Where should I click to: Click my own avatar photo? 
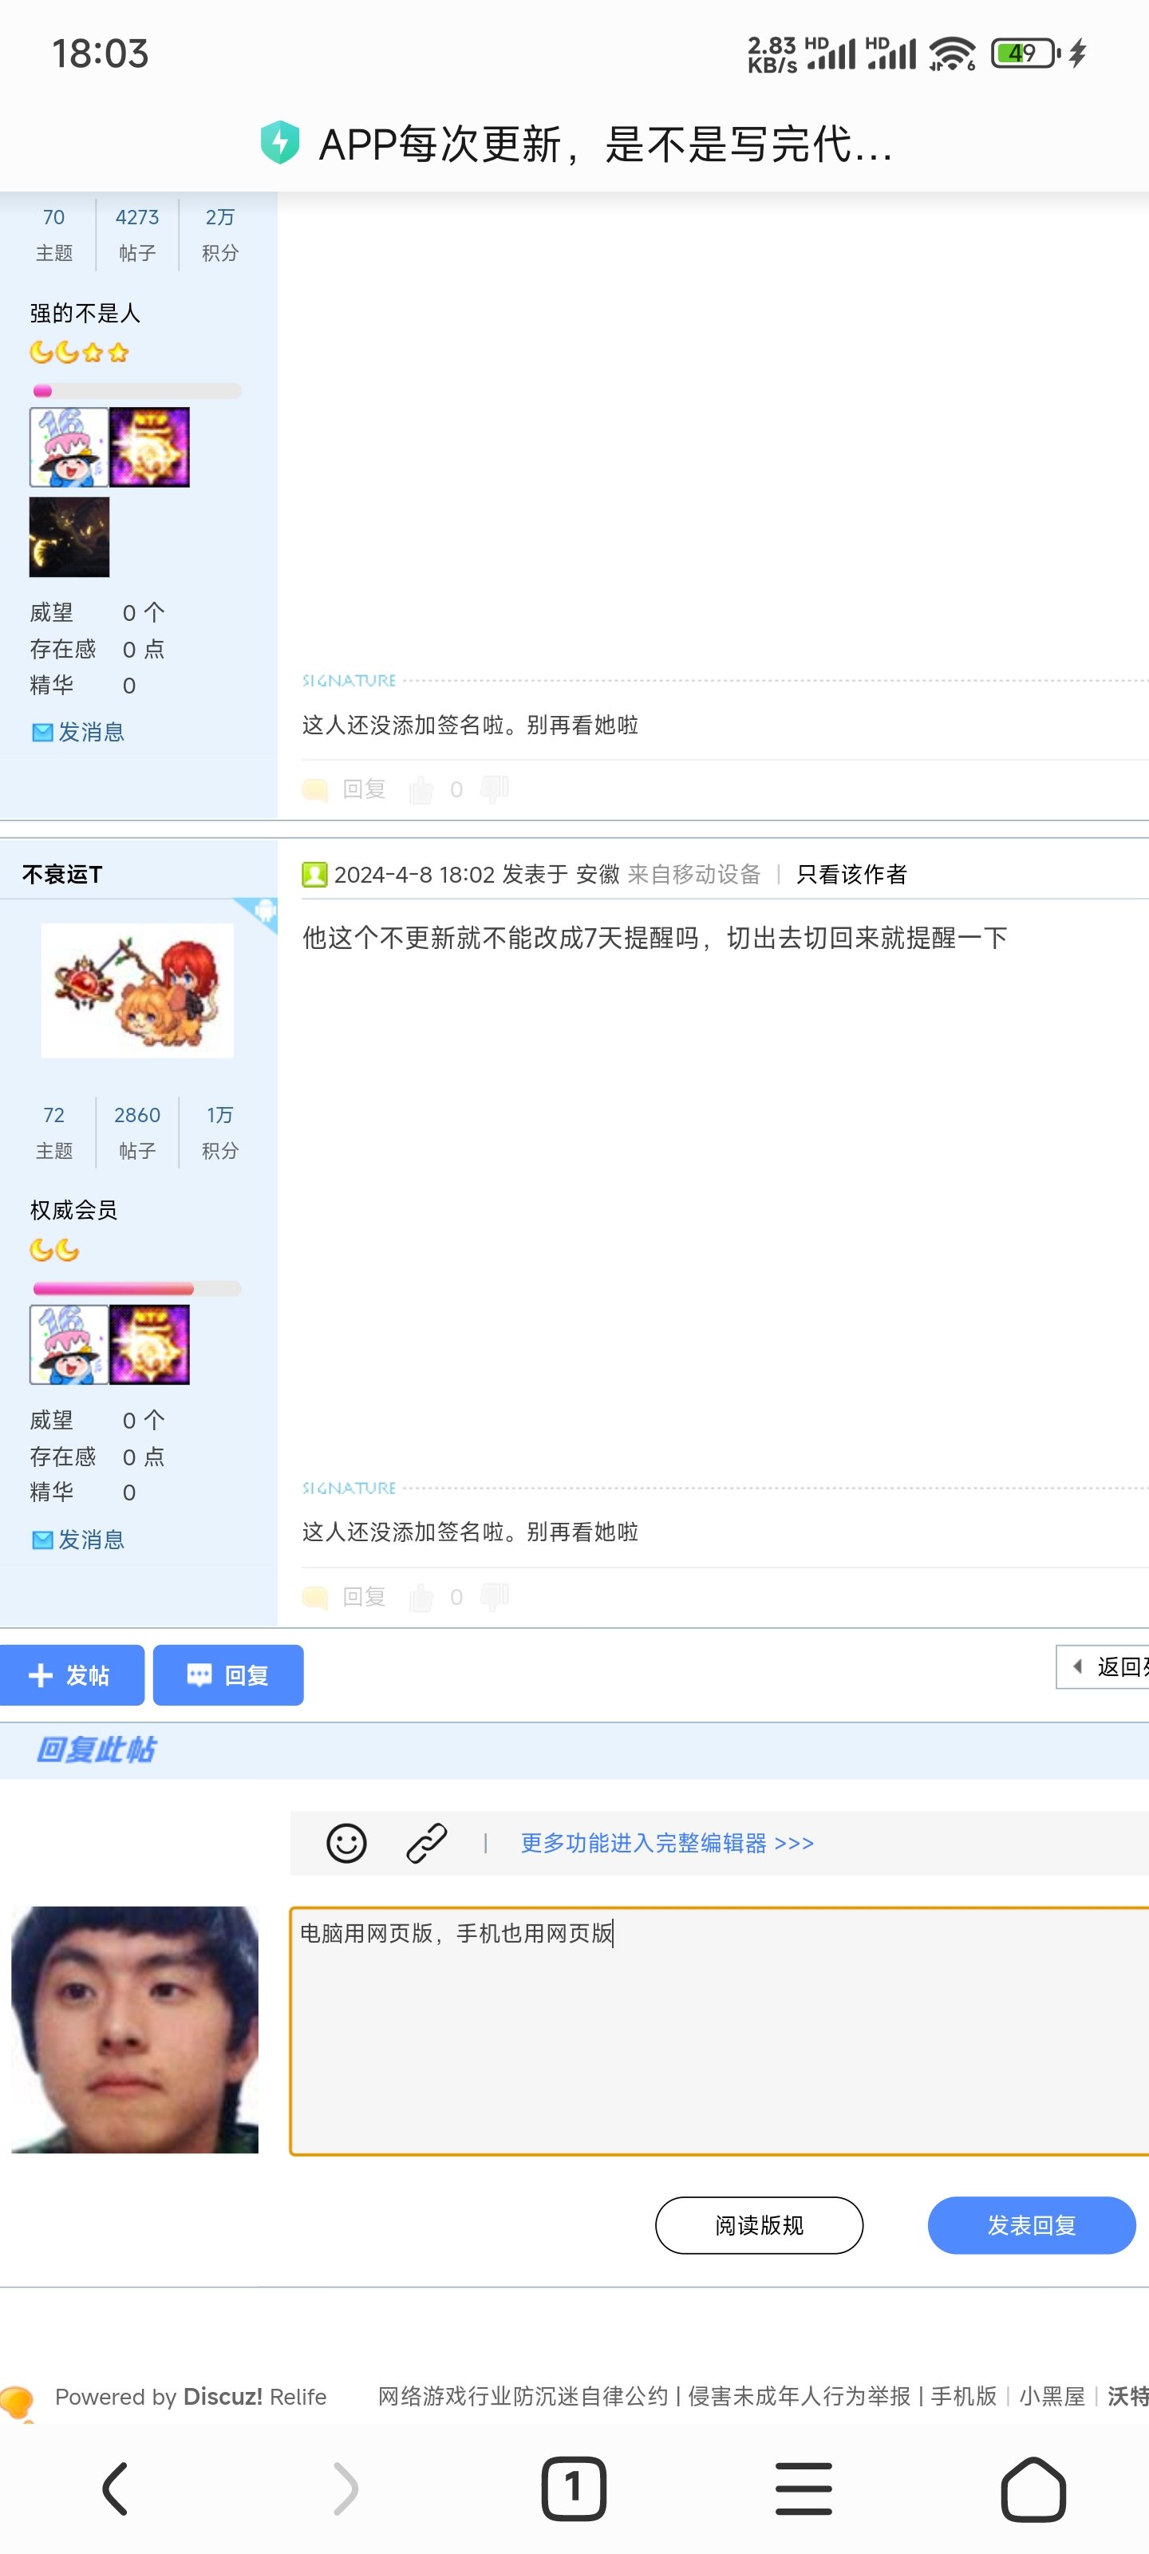tap(135, 2030)
